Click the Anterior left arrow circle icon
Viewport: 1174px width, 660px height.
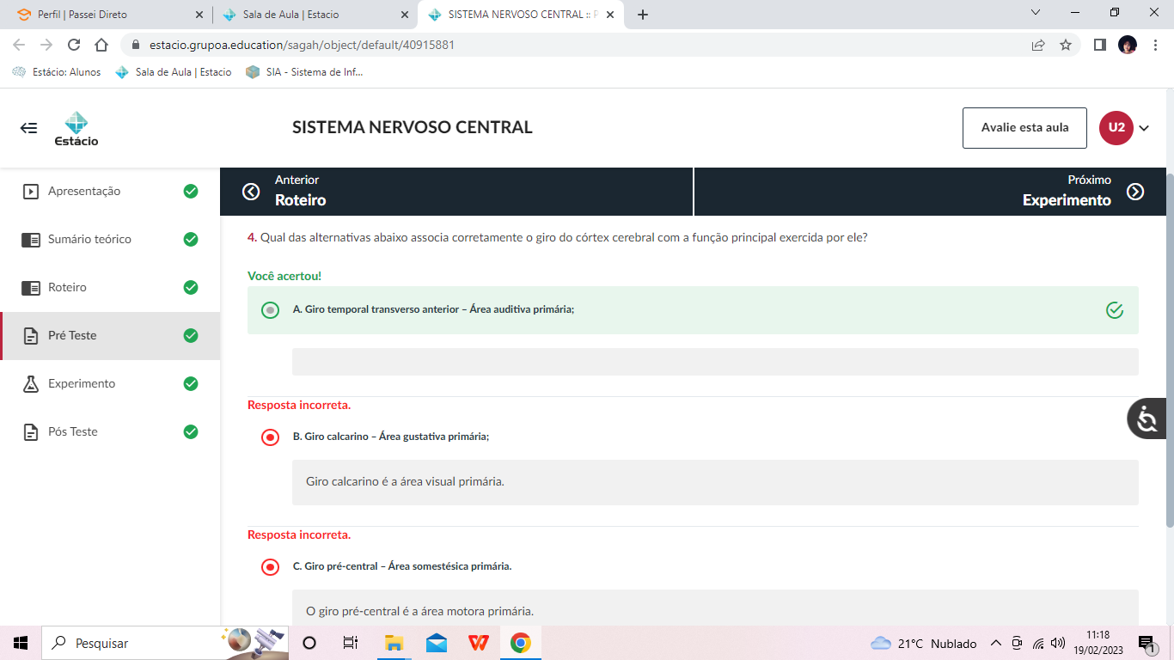[x=251, y=192]
